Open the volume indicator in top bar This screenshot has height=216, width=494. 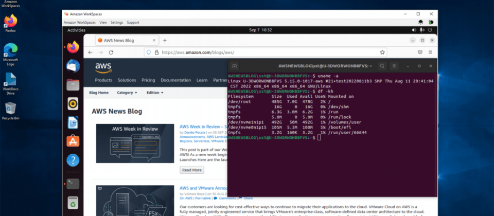[414, 30]
